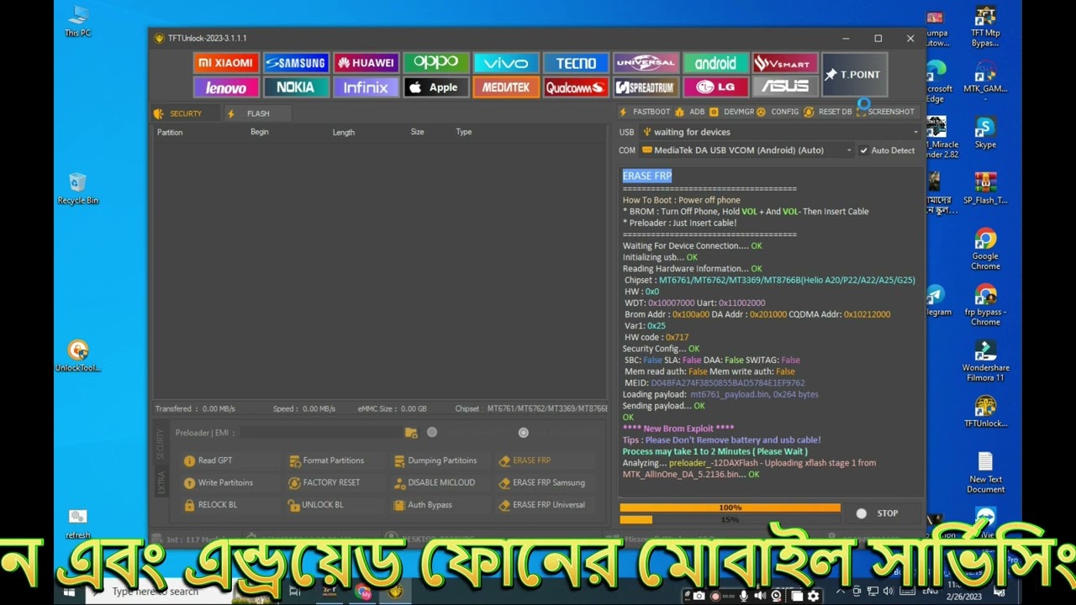Image resolution: width=1076 pixels, height=605 pixels.
Task: Open the Tecno brand section
Action: click(x=576, y=63)
